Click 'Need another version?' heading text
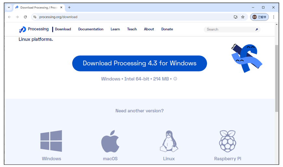The width and height of the screenshot is (283, 167). click(139, 111)
